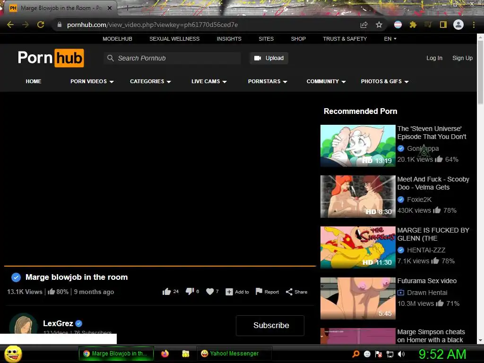Click the Search field in the site header
Screen dimensions: 484x363
(x=173, y=58)
